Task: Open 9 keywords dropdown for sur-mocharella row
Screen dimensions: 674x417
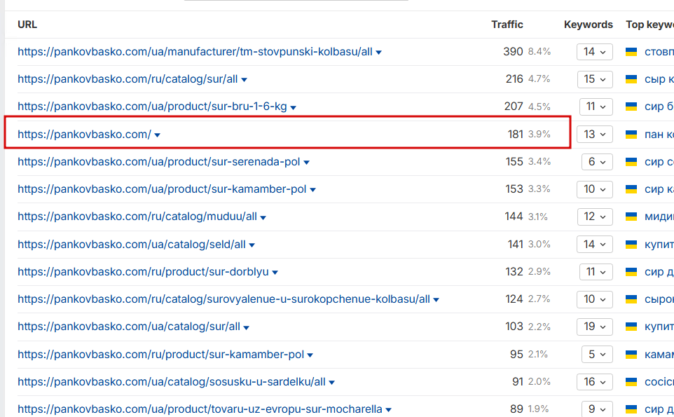Action: (597, 409)
